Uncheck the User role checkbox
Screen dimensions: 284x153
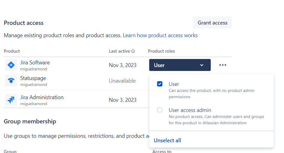160,84
